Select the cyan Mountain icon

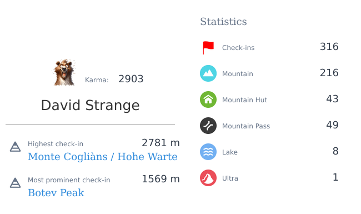[208, 73]
